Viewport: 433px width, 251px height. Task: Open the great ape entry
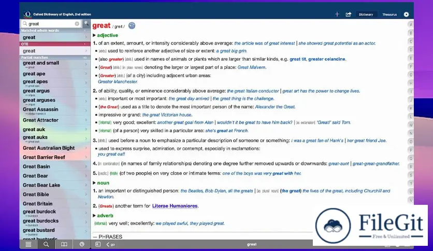(55, 74)
